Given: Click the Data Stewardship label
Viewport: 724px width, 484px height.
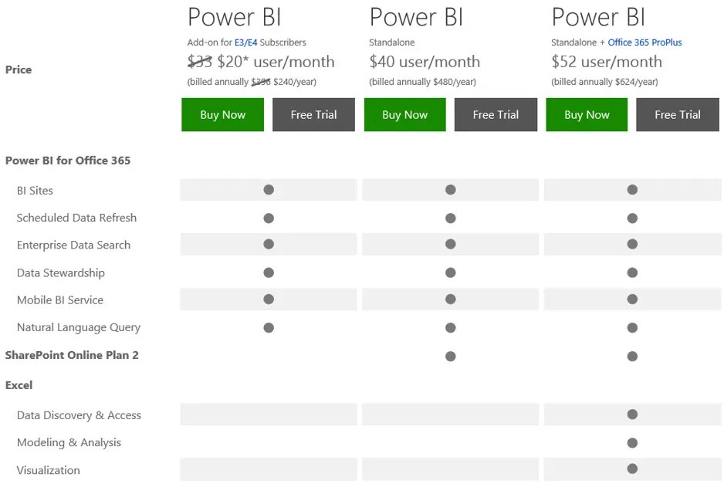Looking at the screenshot, I should click(x=60, y=273).
